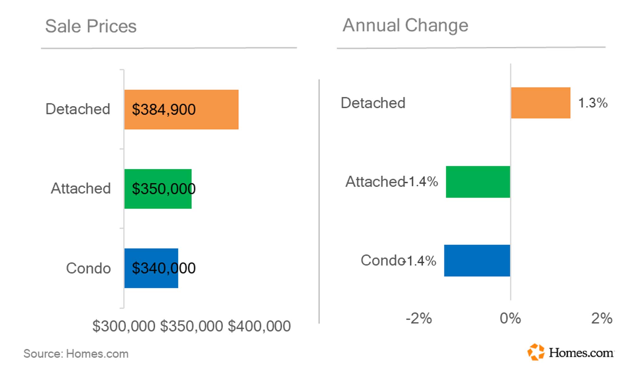Click the $340,000 data label
Screen dimensions: 630x369
164,268
